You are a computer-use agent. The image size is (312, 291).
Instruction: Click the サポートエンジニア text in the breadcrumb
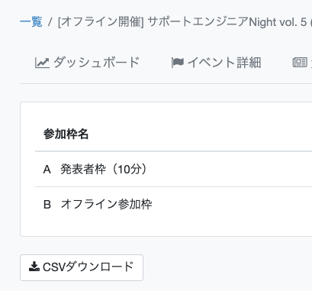point(198,22)
